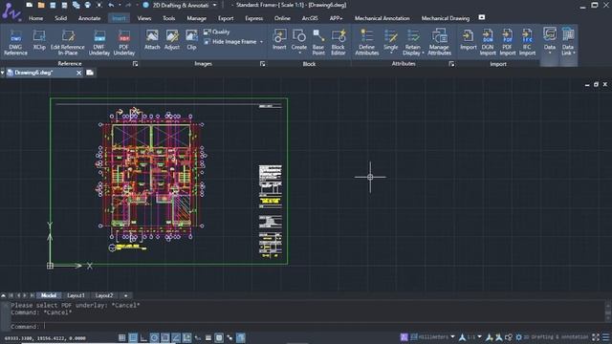This screenshot has width=612, height=344.
Task: Expand the Images panel dialog launcher
Action: tap(262, 64)
